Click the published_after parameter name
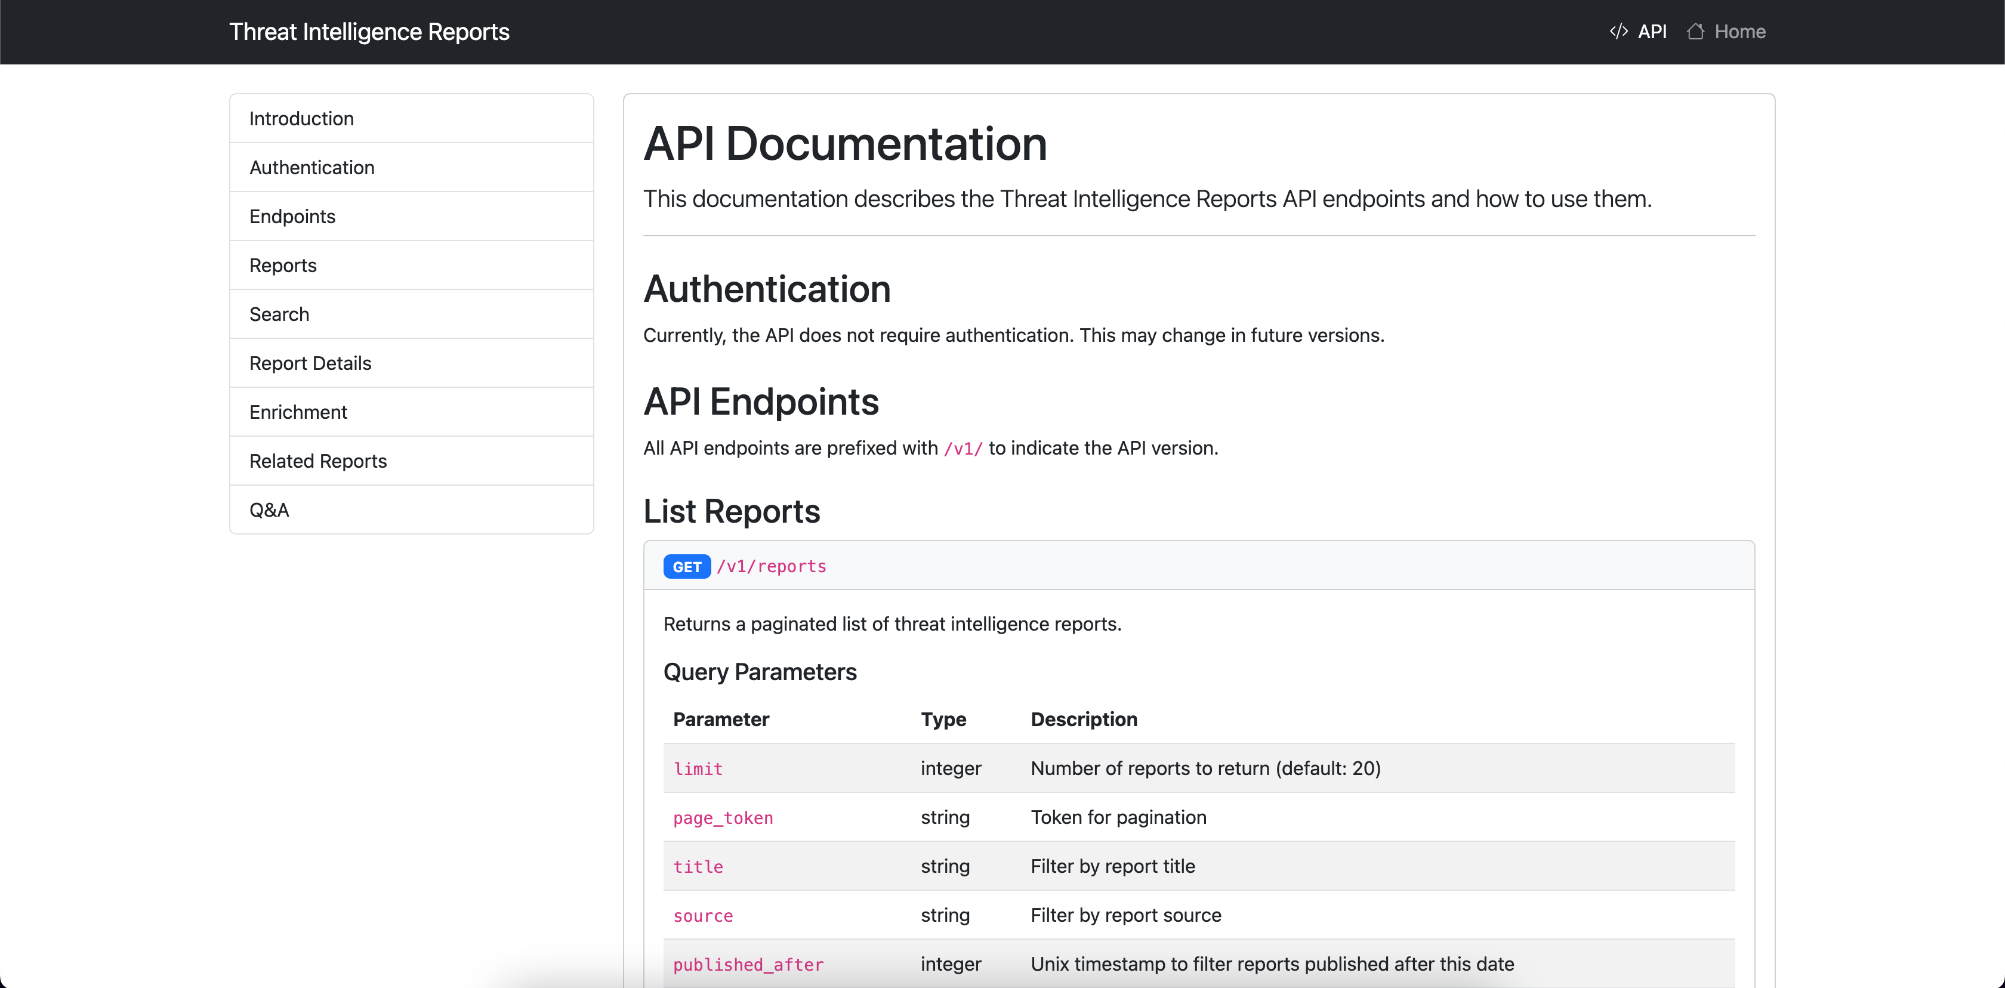The image size is (2005, 988). (x=747, y=965)
